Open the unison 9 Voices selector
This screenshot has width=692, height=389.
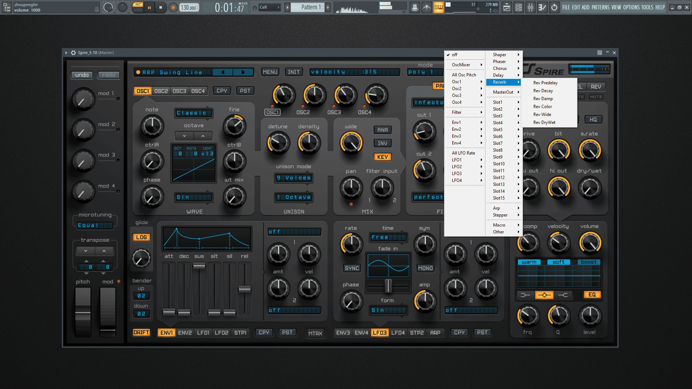pos(294,178)
